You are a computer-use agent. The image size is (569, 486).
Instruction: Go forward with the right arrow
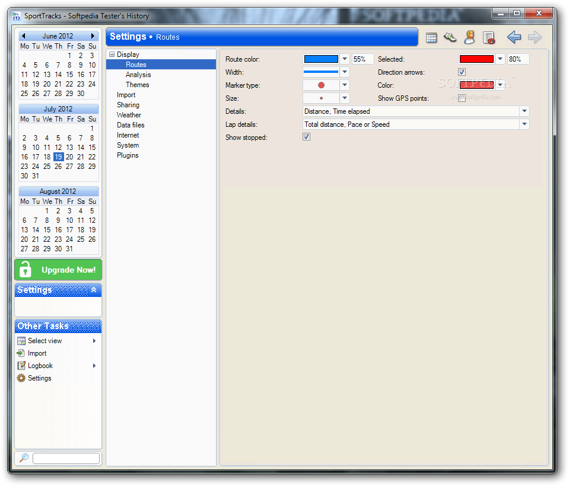click(535, 37)
